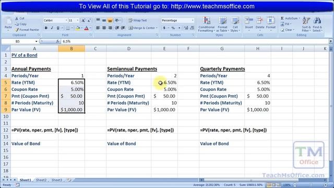Toggle underline formatting
Screen dimensions: 334x188
[x=58, y=28]
